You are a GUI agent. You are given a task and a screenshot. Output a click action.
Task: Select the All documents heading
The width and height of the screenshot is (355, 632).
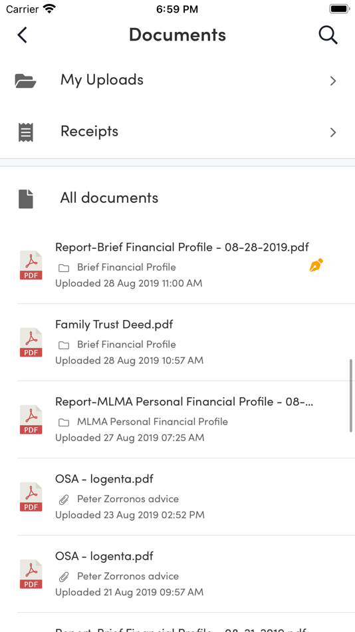(x=109, y=198)
